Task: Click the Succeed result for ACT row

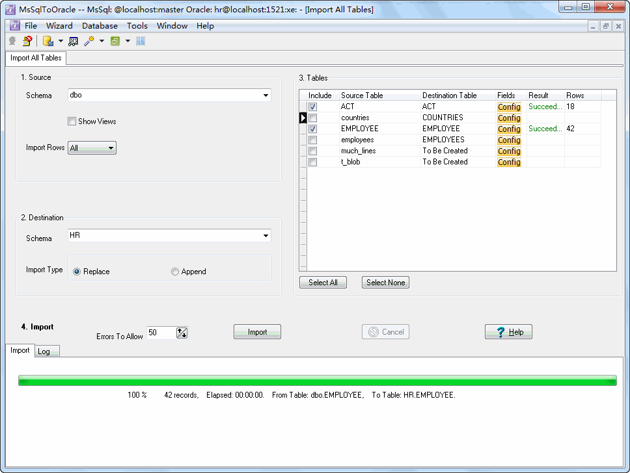Action: (545, 107)
